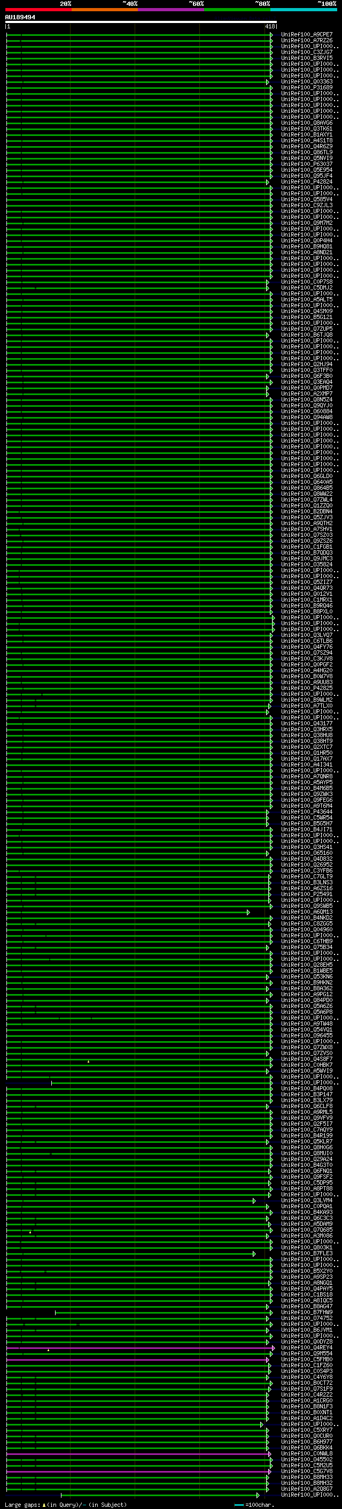Click the green ~80% identity legend segment
Image resolution: width=342 pixels, height=1509 pixels.
click(x=237, y=10)
